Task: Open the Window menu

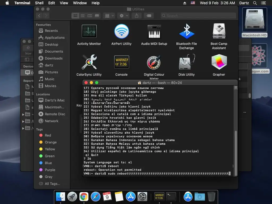Action: point(80,3)
